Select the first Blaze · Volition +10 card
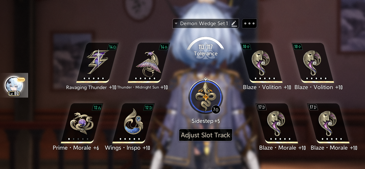The height and width of the screenshot is (169, 365). click(x=262, y=63)
